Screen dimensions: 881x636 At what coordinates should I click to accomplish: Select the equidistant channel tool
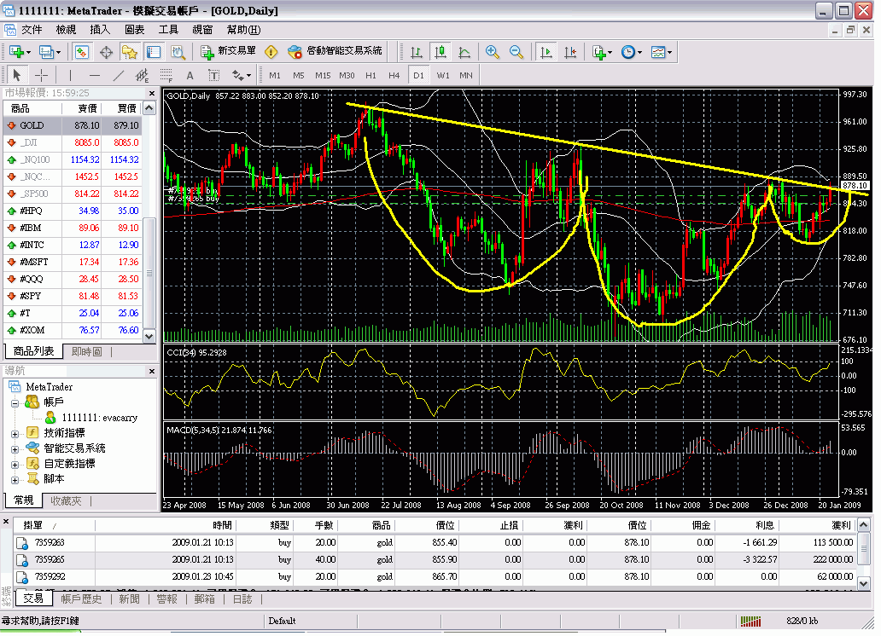click(143, 75)
